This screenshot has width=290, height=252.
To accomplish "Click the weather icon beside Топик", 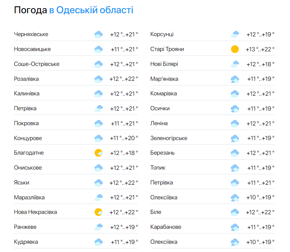I will click(x=235, y=168).
